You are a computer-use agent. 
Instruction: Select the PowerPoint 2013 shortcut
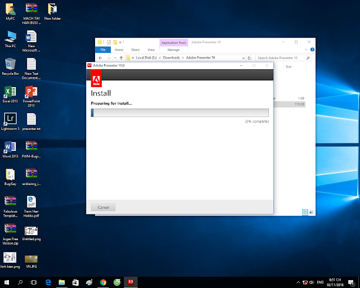31,96
